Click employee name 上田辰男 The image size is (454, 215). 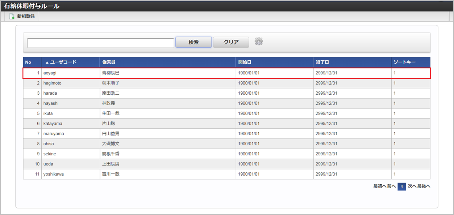111,164
